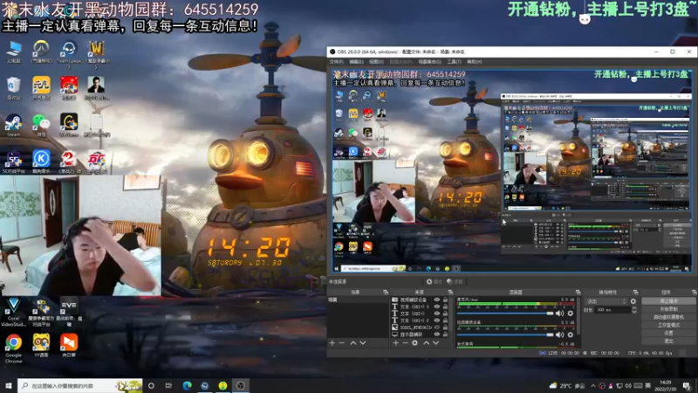698x393 pixels.
Task: Open the Edit menu in OBS
Action: coord(356,62)
